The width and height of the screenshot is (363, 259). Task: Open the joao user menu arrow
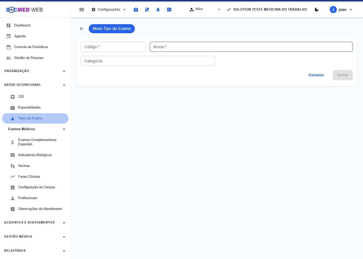(x=351, y=10)
